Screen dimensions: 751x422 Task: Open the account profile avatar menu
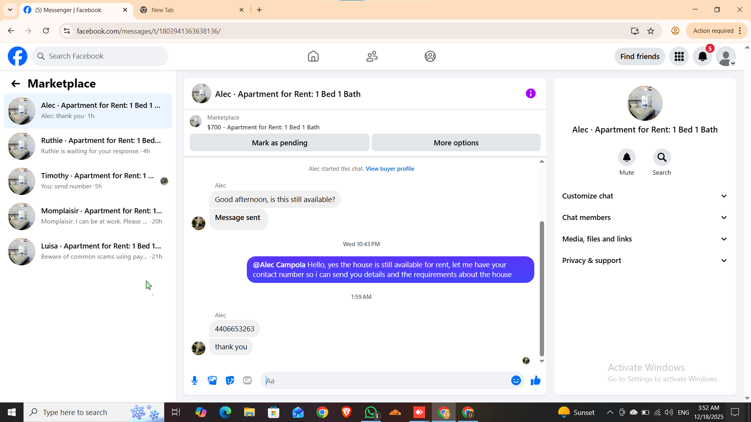pyautogui.click(x=726, y=57)
